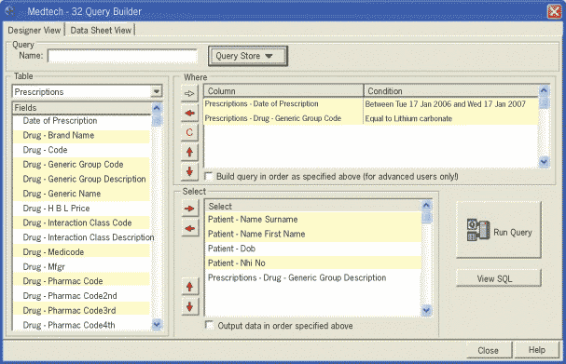Viewport: 566px width, 364px height.
Task: Click the Help button
Action: [x=537, y=350]
